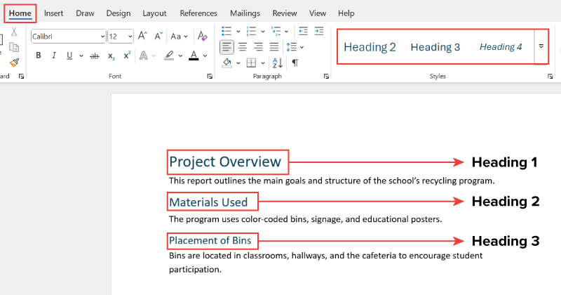Expand numbering library dropdown arrow
Image resolution: width=561 pixels, height=295 pixels.
click(263, 32)
